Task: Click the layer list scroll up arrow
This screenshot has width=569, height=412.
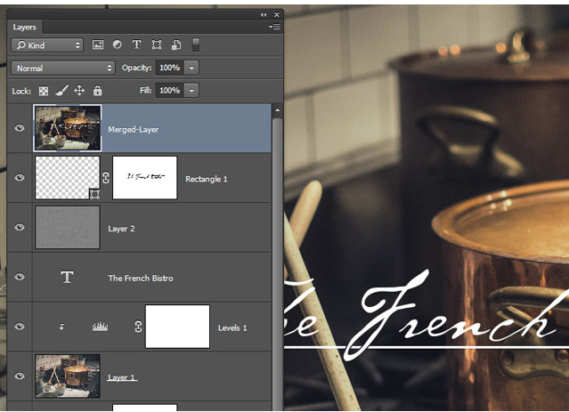Action: pos(278,109)
